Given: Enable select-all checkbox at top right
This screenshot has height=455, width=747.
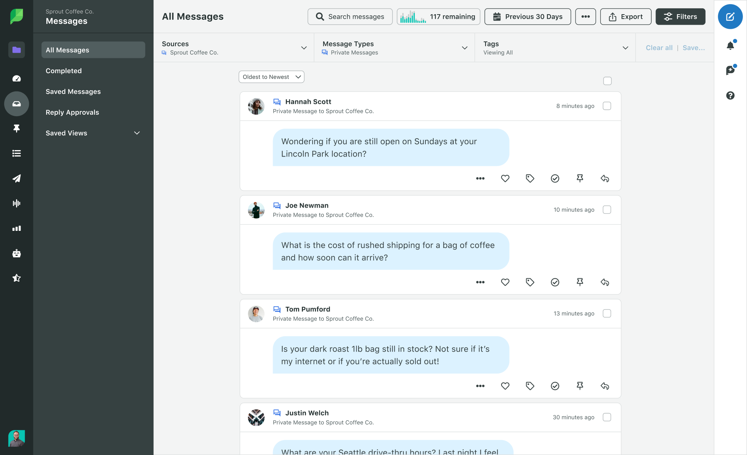Looking at the screenshot, I should coord(607,81).
